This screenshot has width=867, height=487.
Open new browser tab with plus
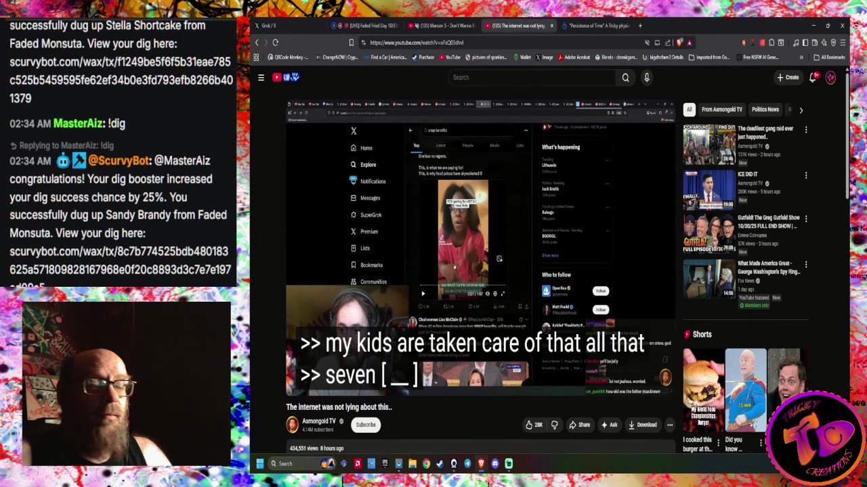pyautogui.click(x=641, y=26)
